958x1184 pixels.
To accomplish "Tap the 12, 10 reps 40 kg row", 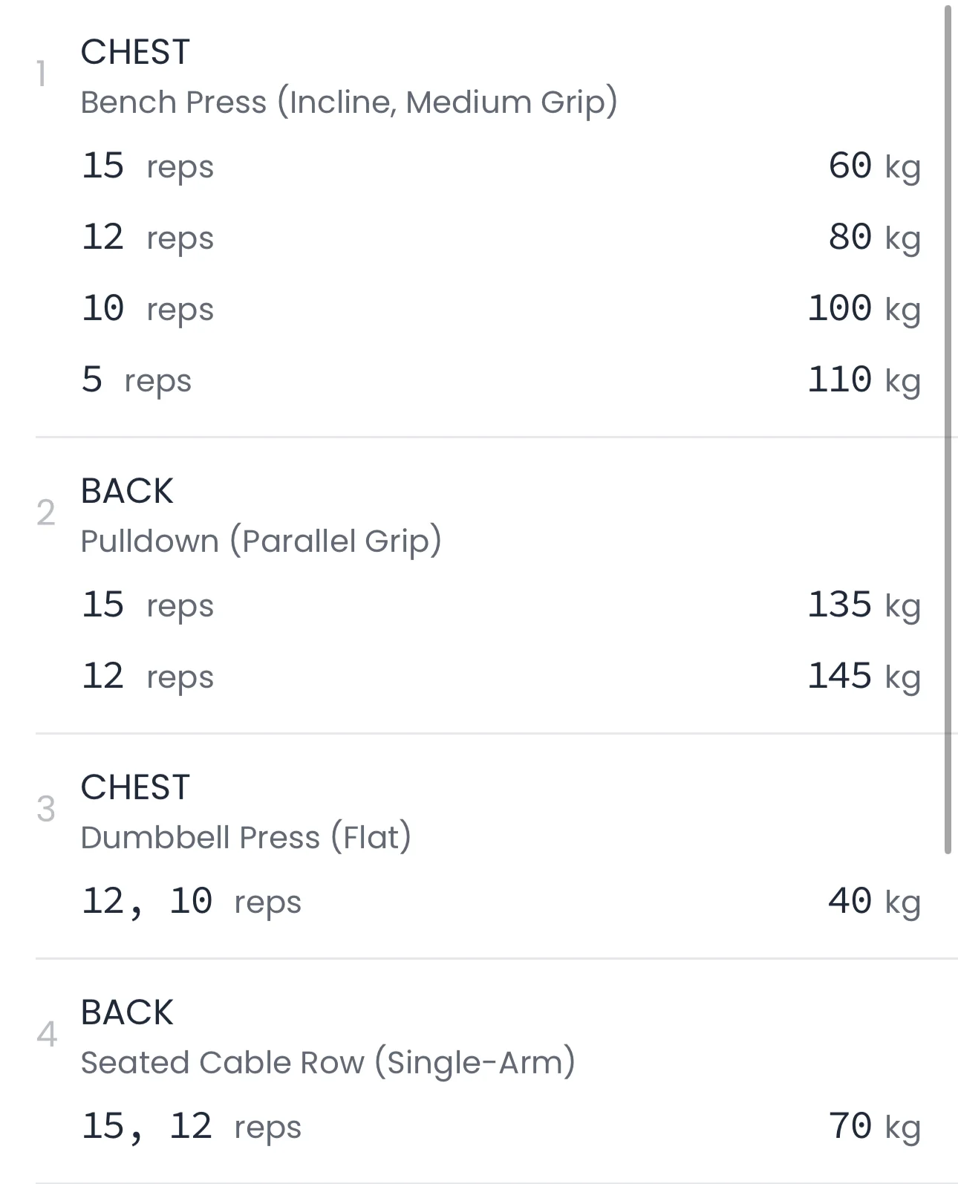I will 500,902.
